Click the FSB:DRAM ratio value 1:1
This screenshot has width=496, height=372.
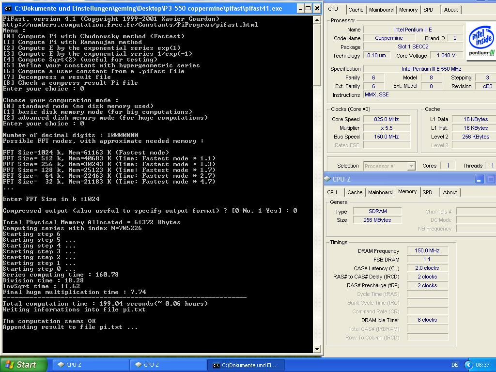(427, 260)
